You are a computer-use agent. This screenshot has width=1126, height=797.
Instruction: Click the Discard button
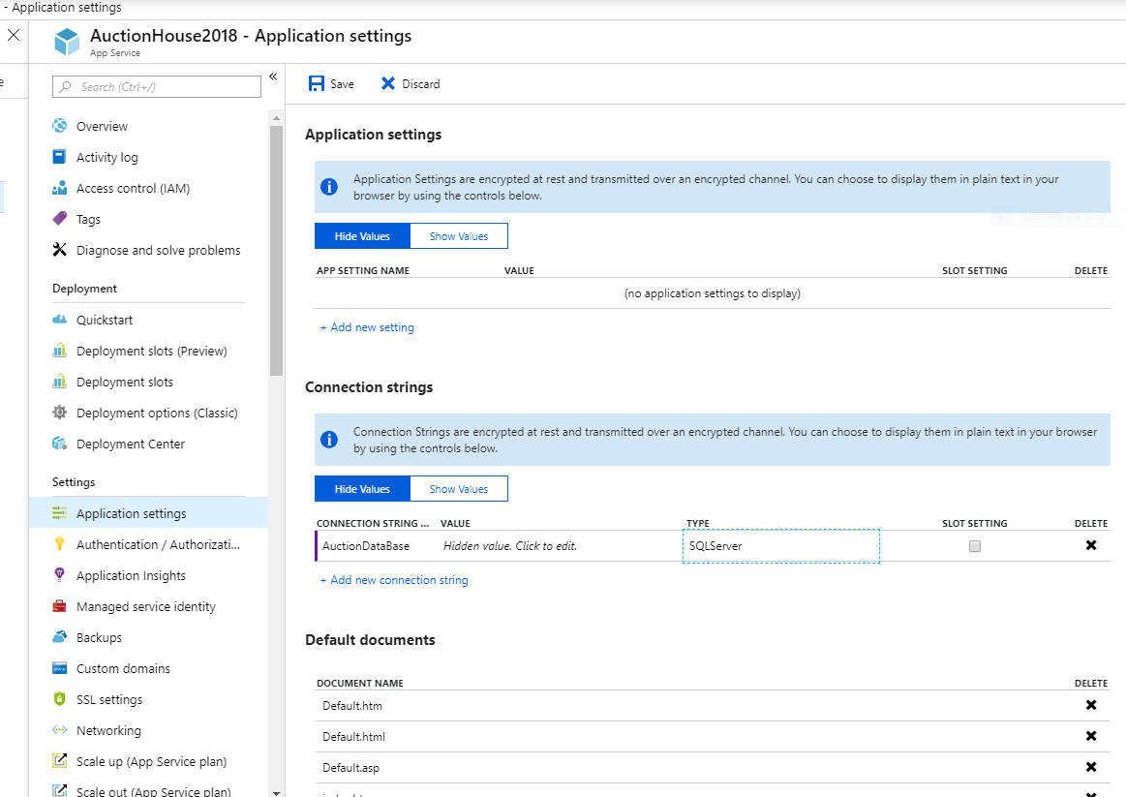[411, 84]
